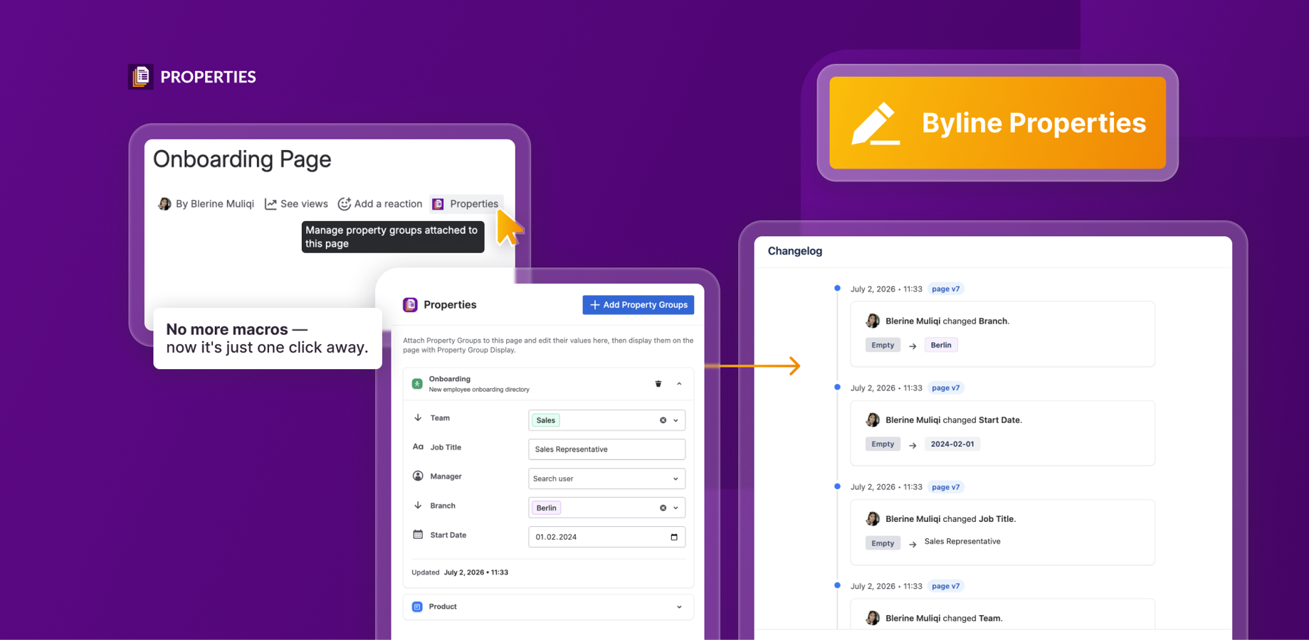Click the Byline Properties pencil icon
The width and height of the screenshot is (1309, 640).
point(876,123)
